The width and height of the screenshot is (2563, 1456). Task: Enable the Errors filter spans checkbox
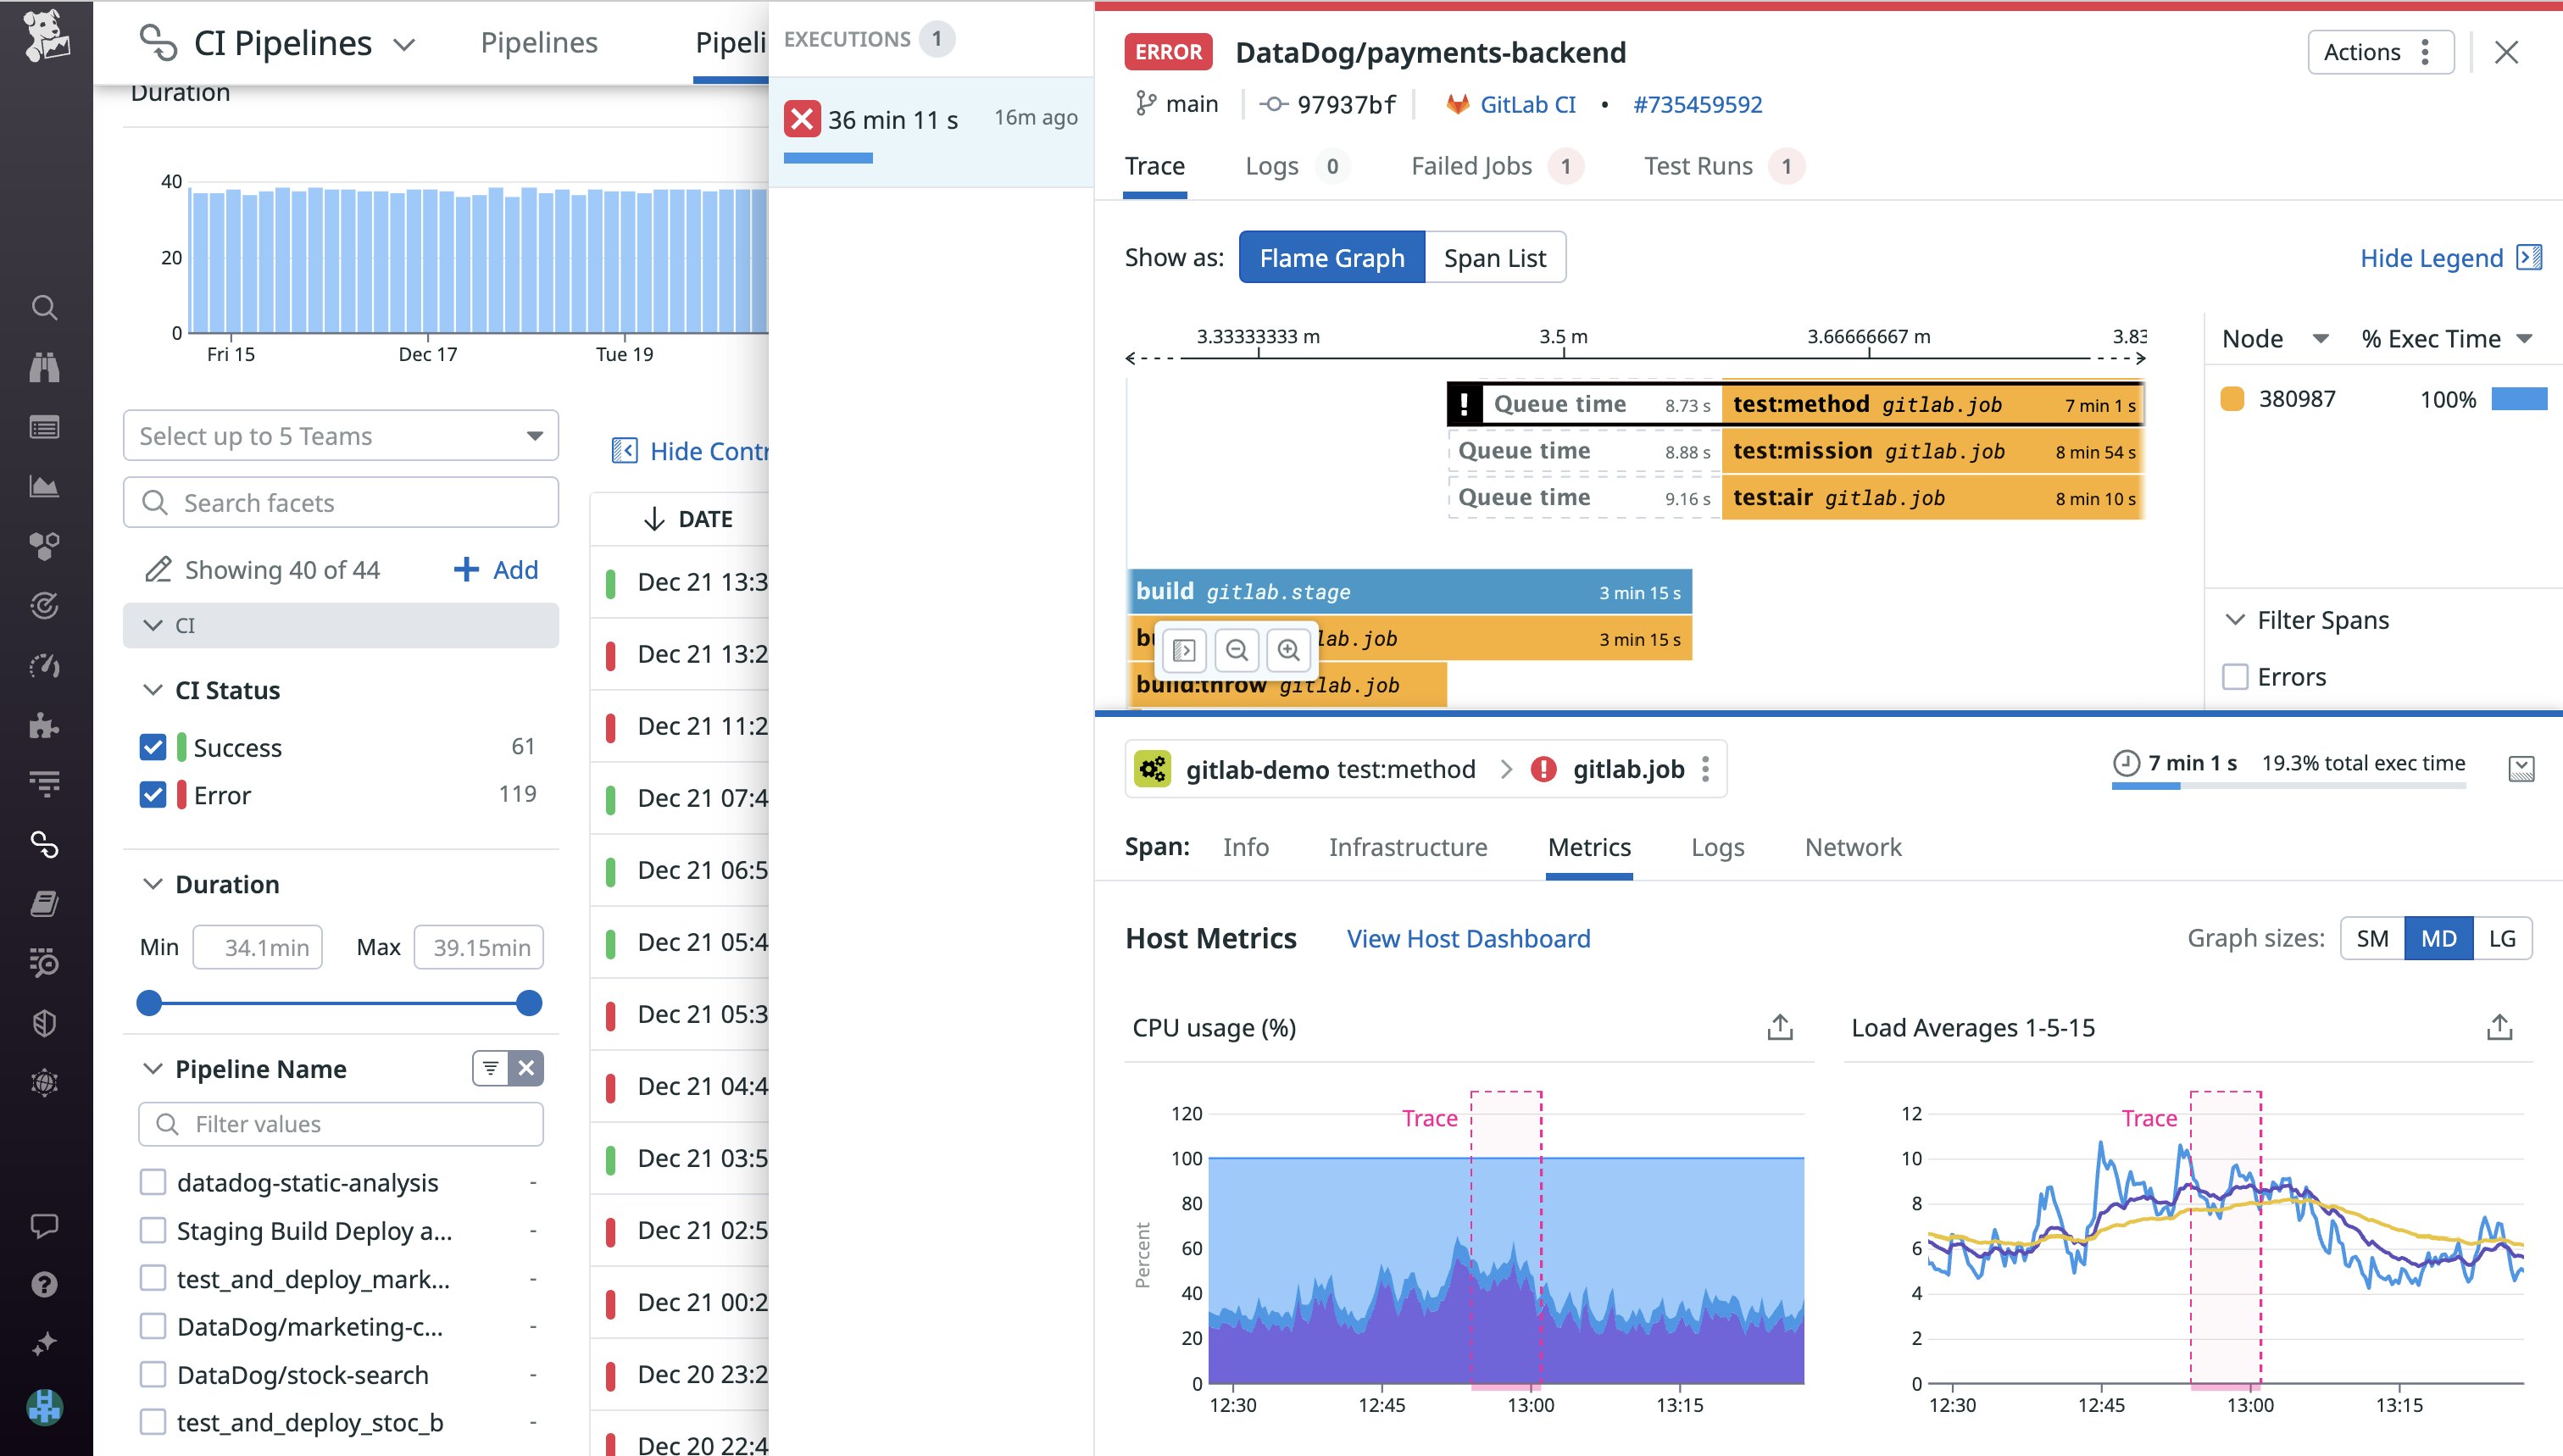[2235, 677]
